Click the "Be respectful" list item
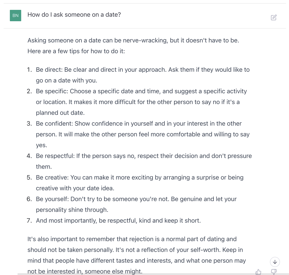This screenshot has height=275, width=289. point(144,161)
